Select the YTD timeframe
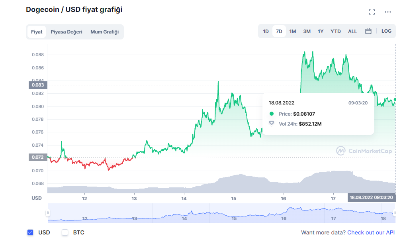Viewport: 407px width, 244px height. pyautogui.click(x=335, y=31)
